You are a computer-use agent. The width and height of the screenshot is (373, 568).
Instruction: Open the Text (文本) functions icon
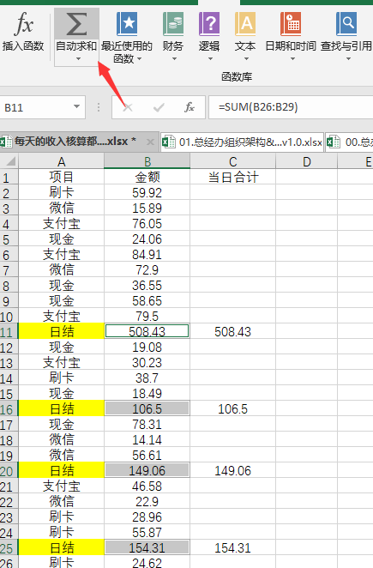(245, 24)
